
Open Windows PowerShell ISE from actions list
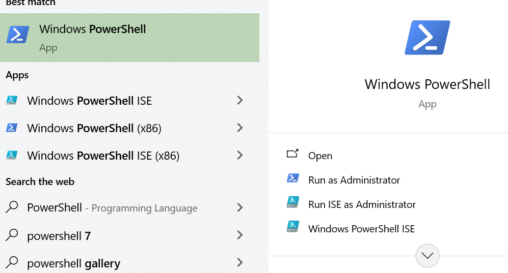point(361,229)
